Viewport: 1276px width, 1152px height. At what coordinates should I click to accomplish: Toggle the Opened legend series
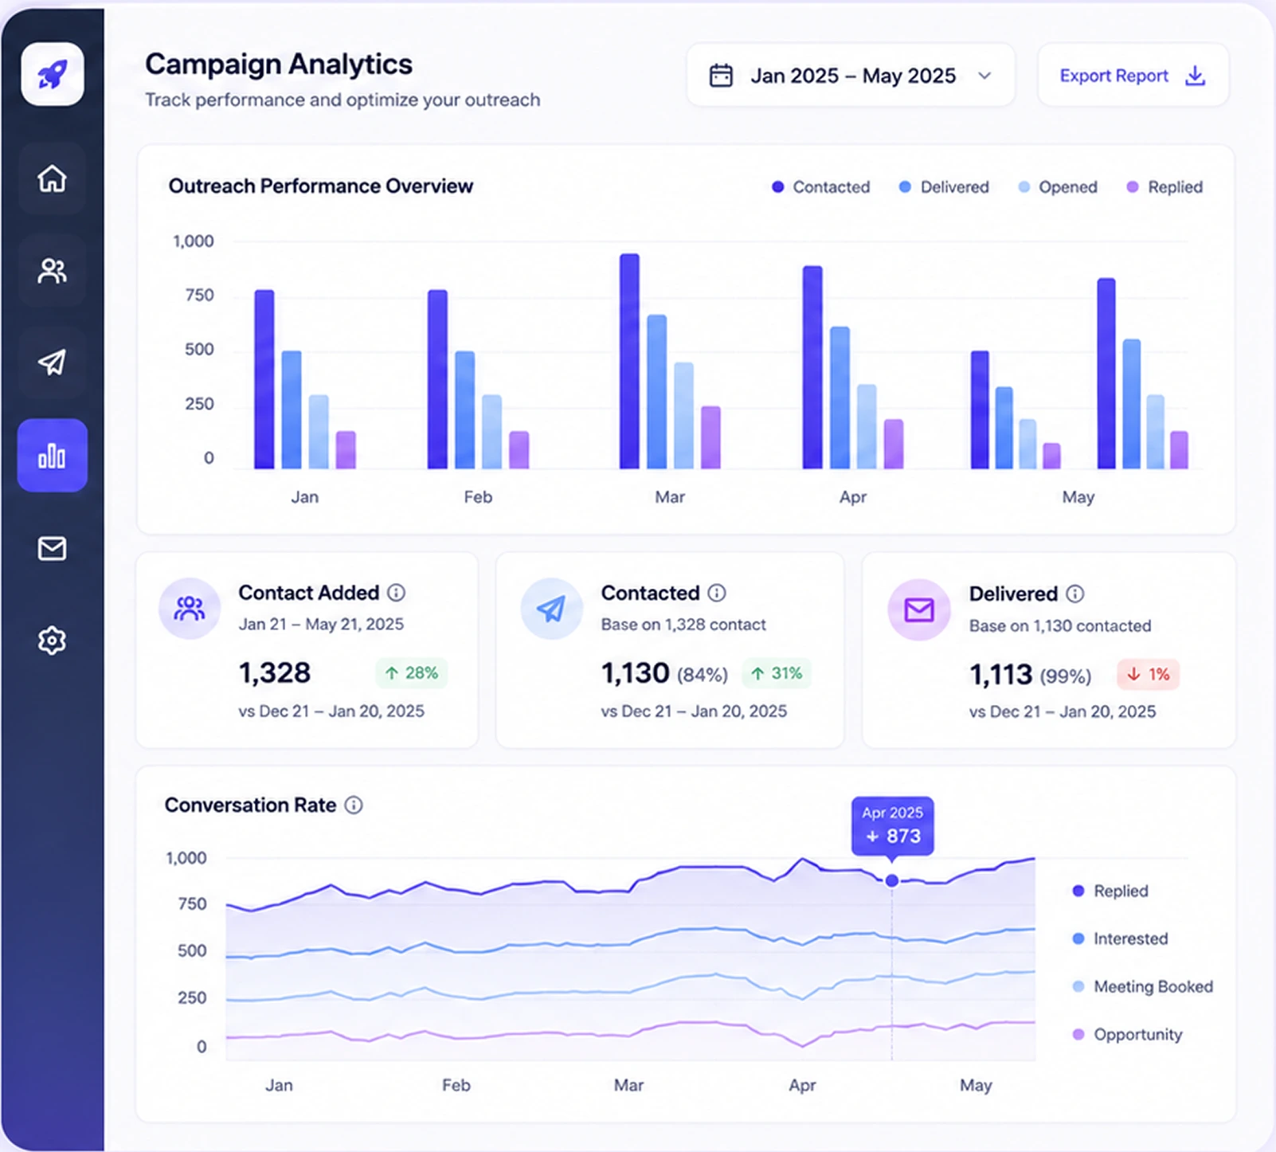(1058, 187)
